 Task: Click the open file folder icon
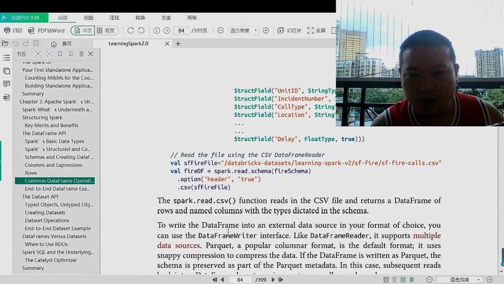[6, 43]
